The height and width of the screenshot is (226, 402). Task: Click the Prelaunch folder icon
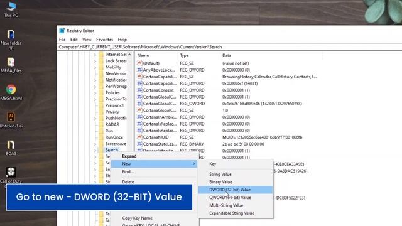tap(101, 105)
